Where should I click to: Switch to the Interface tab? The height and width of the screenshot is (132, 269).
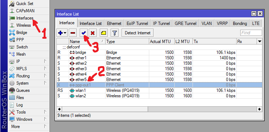point(67,23)
